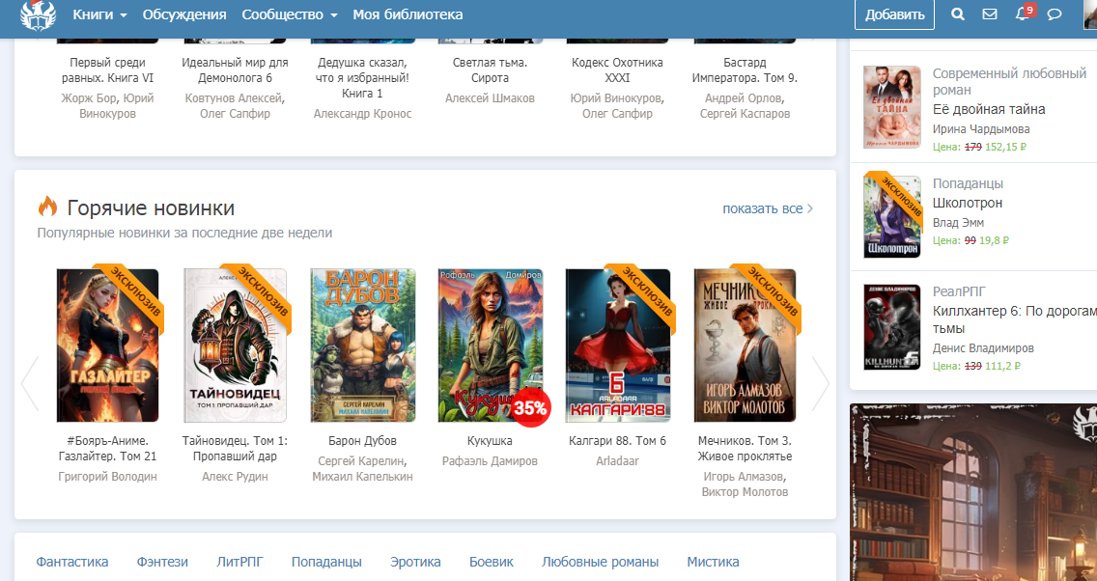
Task: Select the Боевик genre tab
Action: (x=492, y=562)
